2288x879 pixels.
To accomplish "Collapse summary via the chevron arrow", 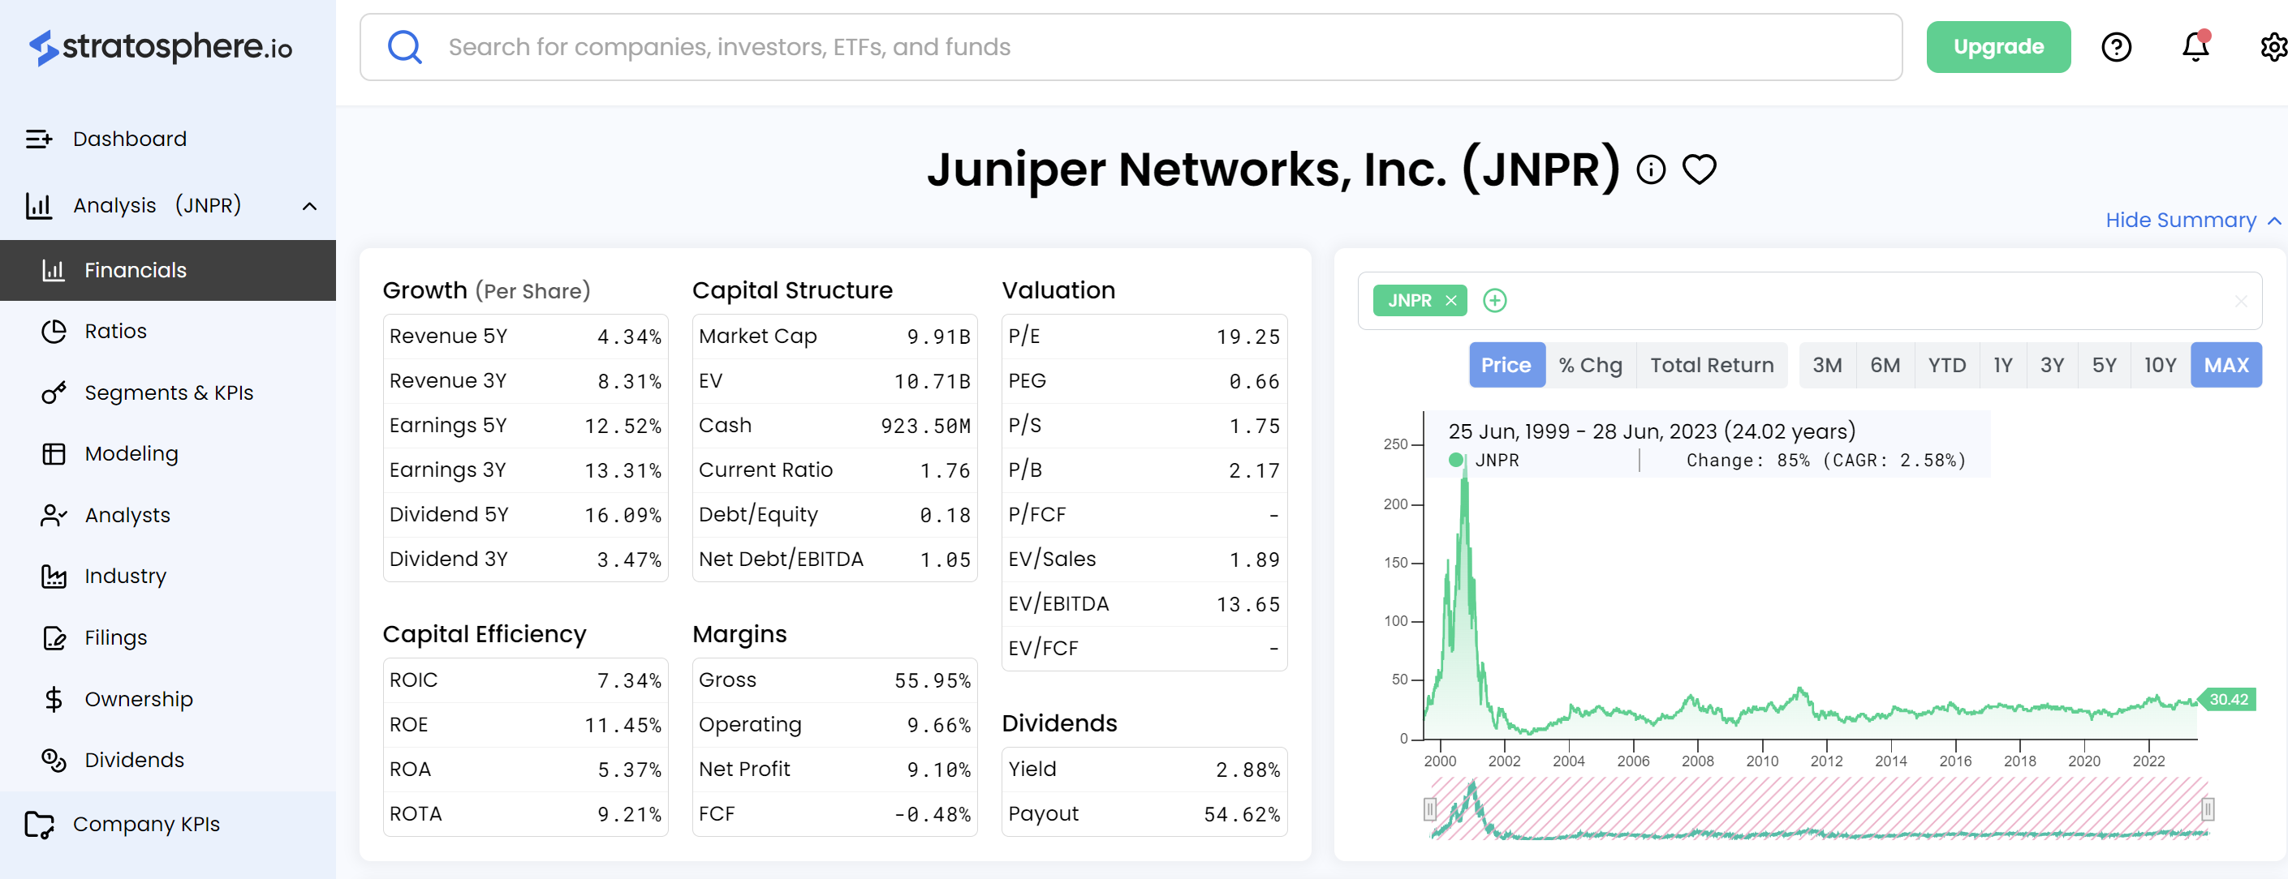I will click(x=2273, y=220).
